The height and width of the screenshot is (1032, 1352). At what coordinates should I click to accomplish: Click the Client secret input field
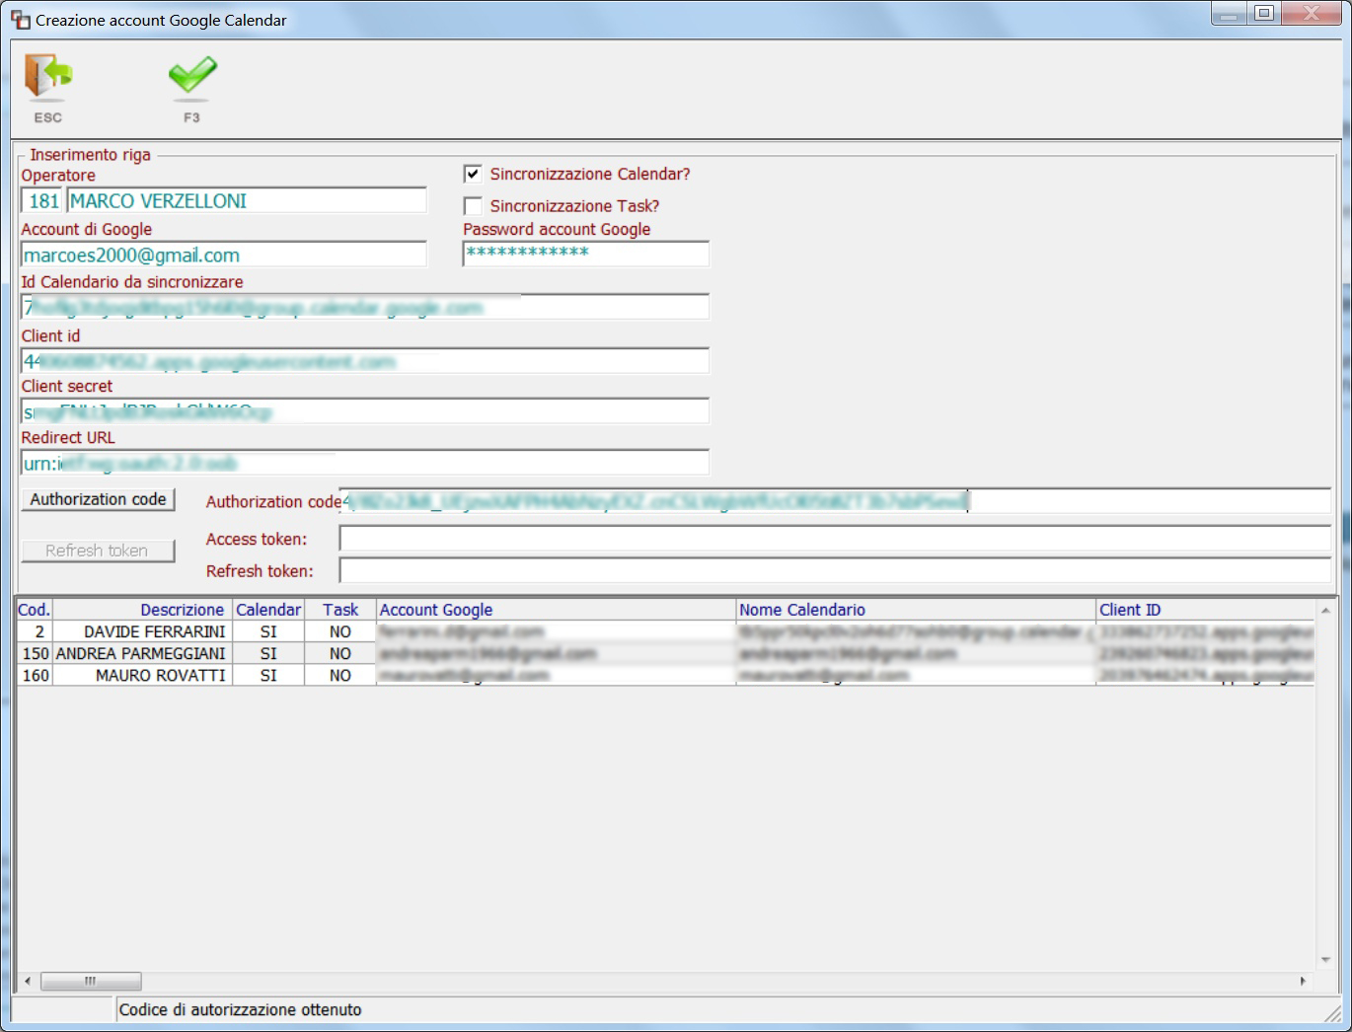coord(365,411)
